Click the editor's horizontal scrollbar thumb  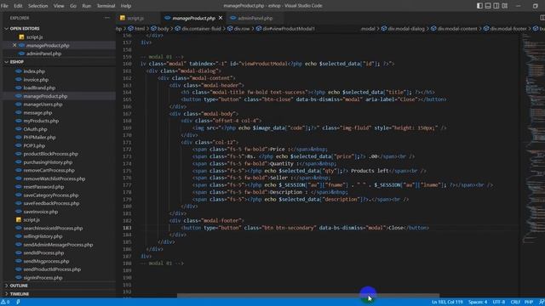coord(308,296)
